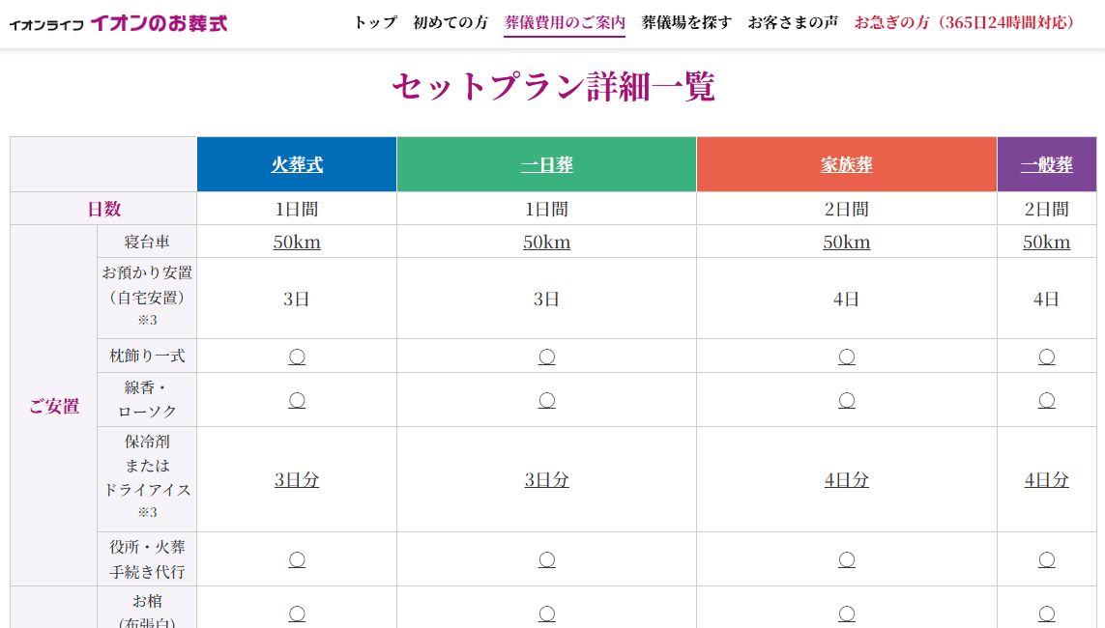The height and width of the screenshot is (628, 1105).
Task: Click 役所・火葬手続き代行 circle under 一般葬
Action: (1046, 559)
